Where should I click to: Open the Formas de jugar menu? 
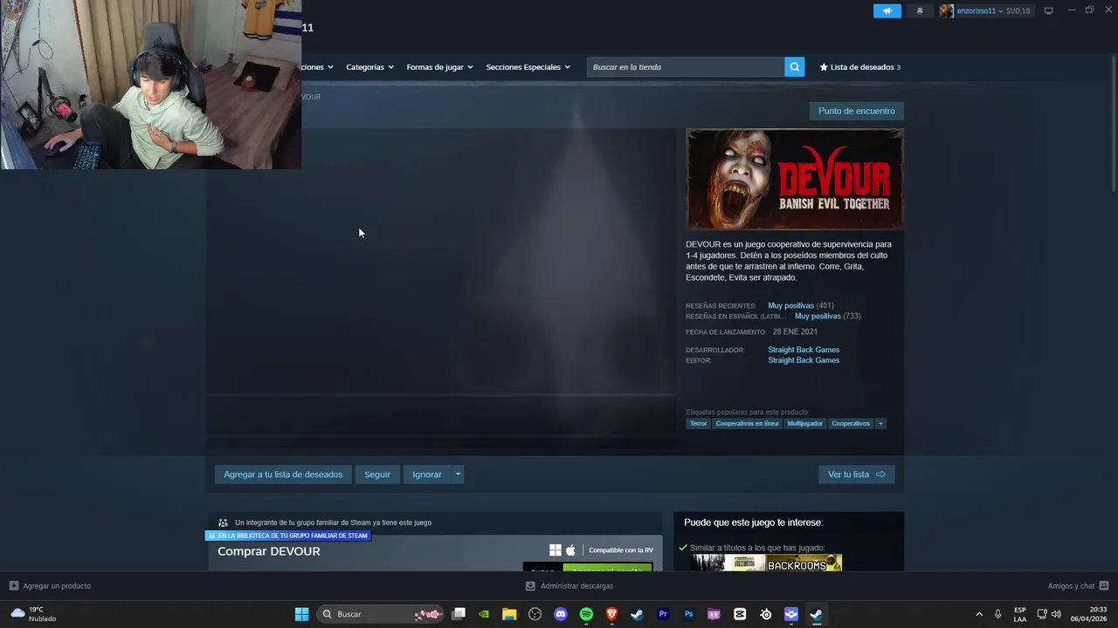tap(439, 67)
